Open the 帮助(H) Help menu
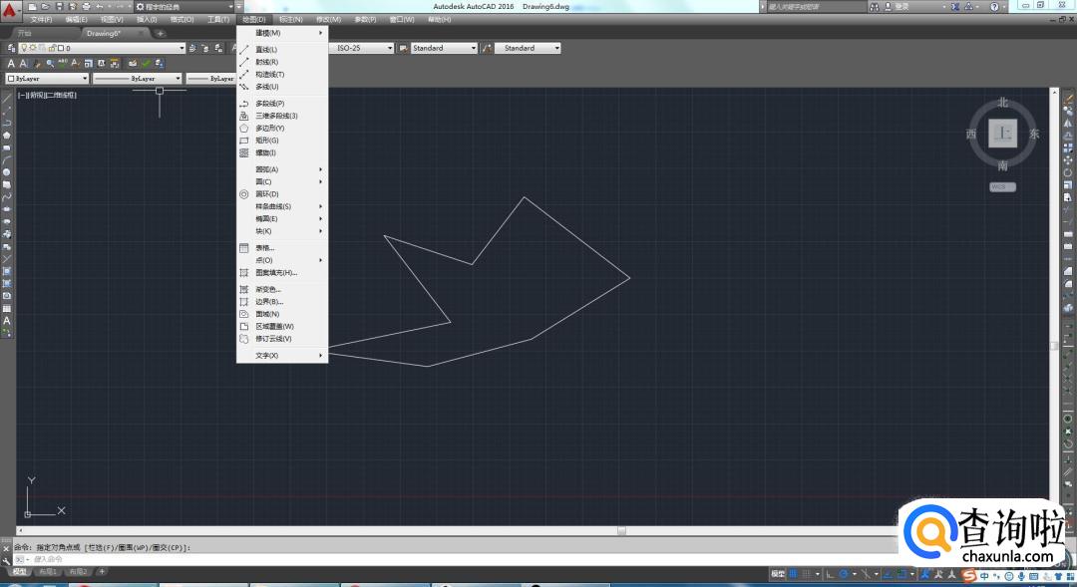The image size is (1077, 587). (x=439, y=19)
